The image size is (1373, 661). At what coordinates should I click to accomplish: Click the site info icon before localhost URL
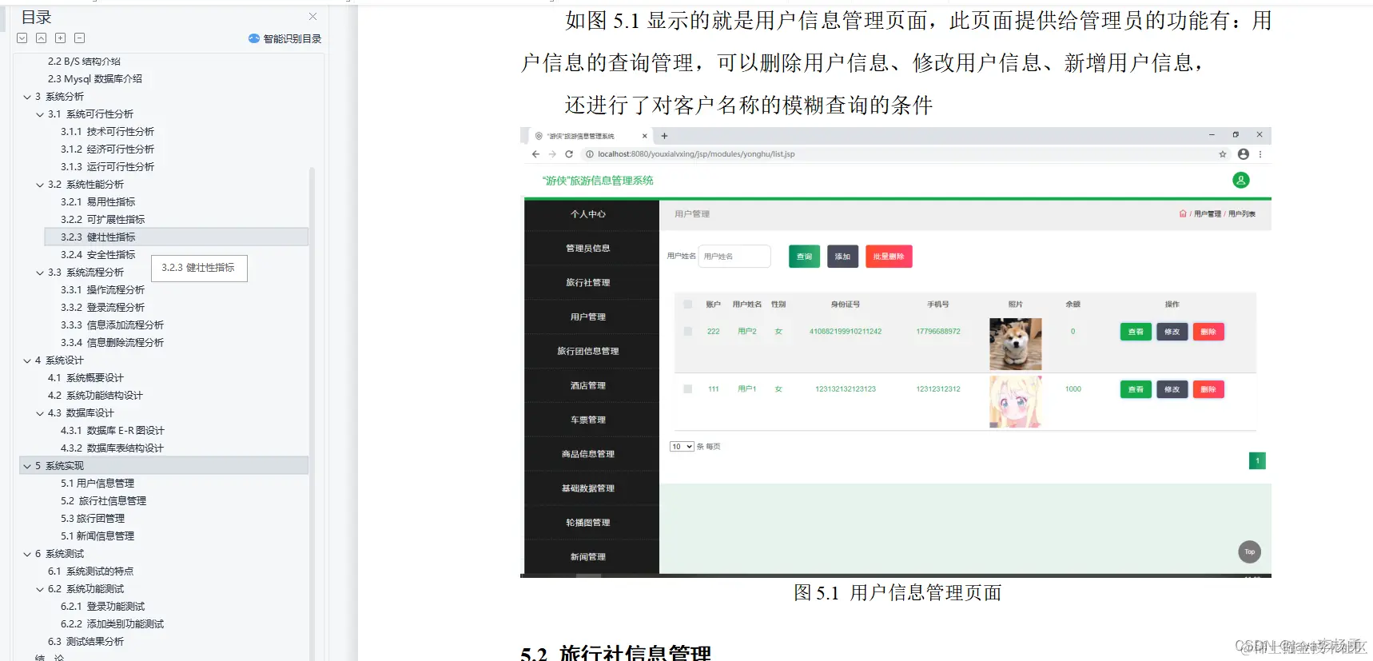[x=590, y=154]
